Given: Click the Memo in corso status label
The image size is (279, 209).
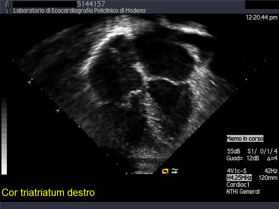Looking at the screenshot, I should click(245, 139).
